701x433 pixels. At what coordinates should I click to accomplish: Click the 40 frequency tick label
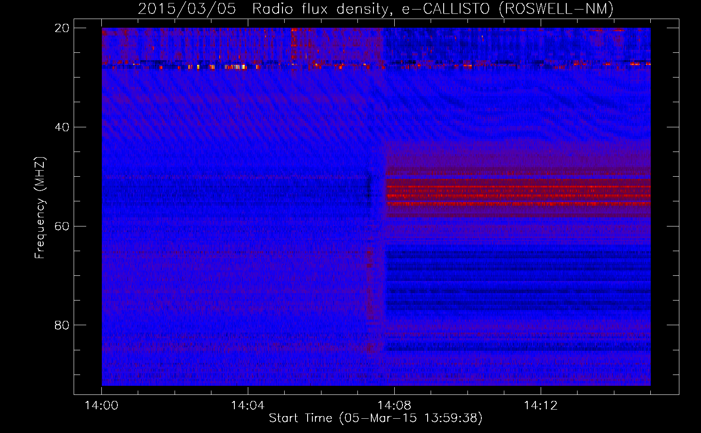[62, 127]
